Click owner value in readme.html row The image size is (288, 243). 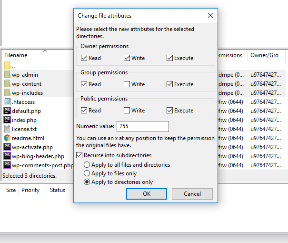[266, 138]
